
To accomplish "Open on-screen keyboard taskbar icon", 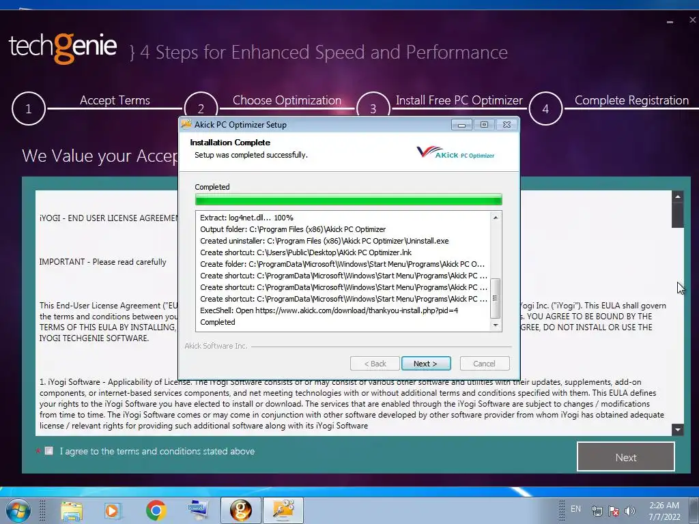I will (199, 510).
